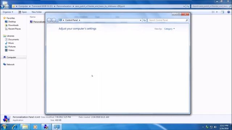Refresh the Control Panel window
Image resolution: width=232 pixels, height=130 pixels.
pos(144,20)
